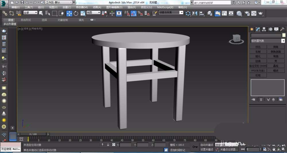Open the Select by Name list icon

pyautogui.click(x=48, y=13)
